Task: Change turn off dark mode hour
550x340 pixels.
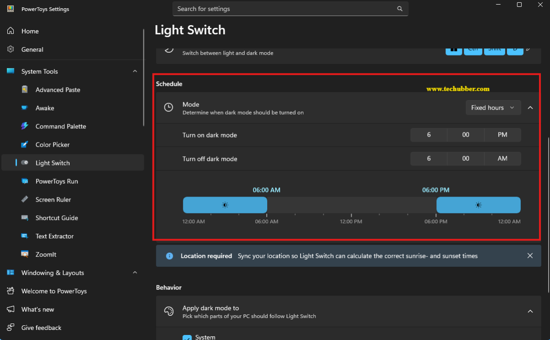Action: (x=429, y=159)
